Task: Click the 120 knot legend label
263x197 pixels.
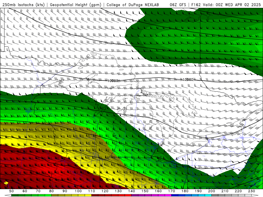Action: pyautogui.click(x=105, y=191)
